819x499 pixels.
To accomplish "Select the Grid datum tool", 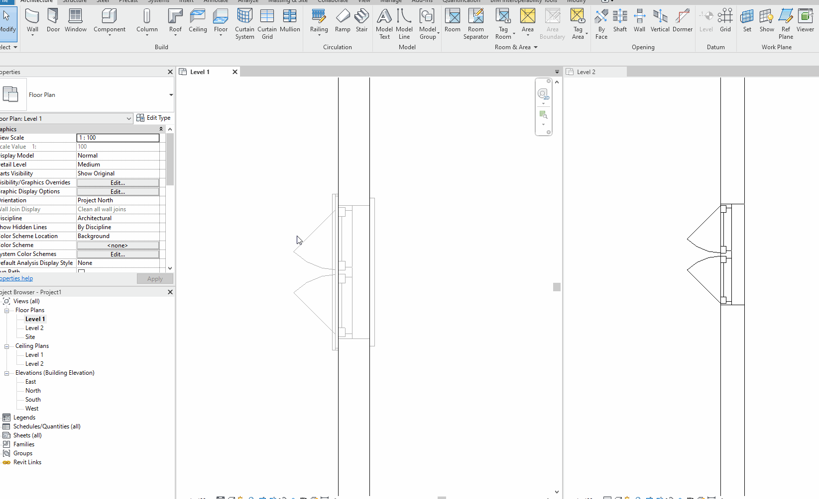I will [x=725, y=21].
